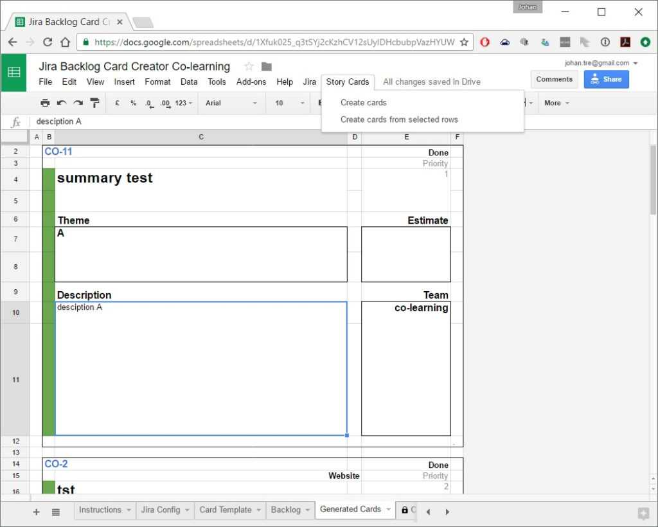Open the More toolbar dropdown
The image size is (658, 527).
point(555,103)
